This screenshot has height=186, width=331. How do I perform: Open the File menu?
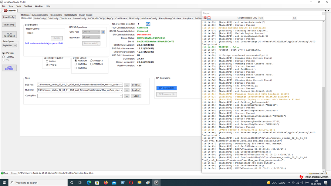click(4, 6)
